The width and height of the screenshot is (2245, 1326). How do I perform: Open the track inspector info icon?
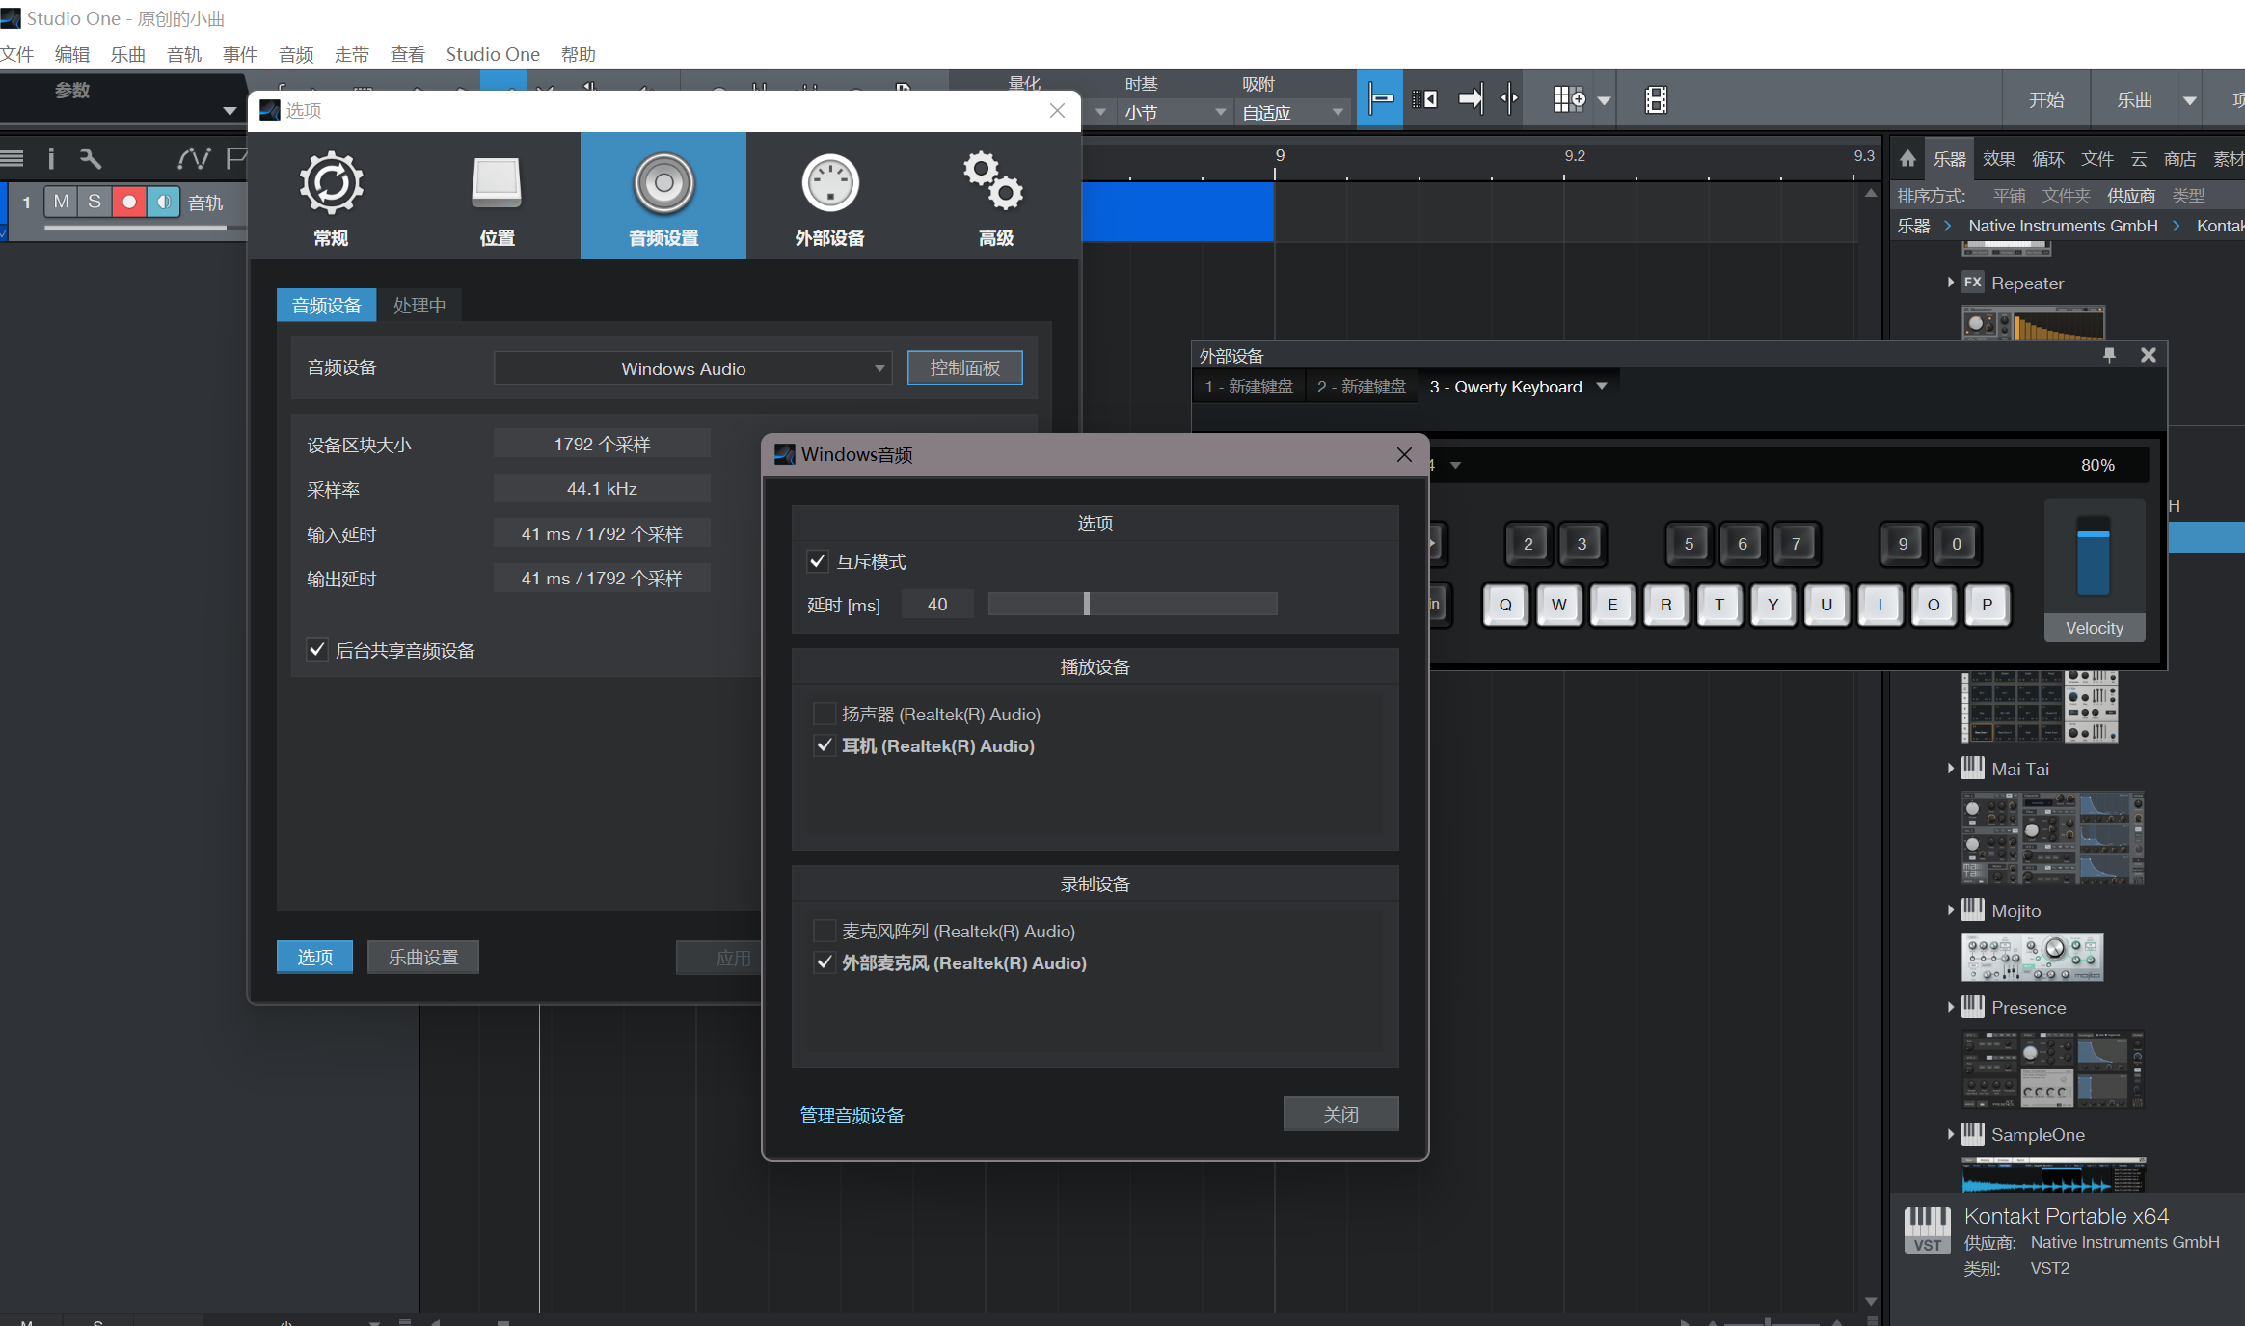coord(51,158)
